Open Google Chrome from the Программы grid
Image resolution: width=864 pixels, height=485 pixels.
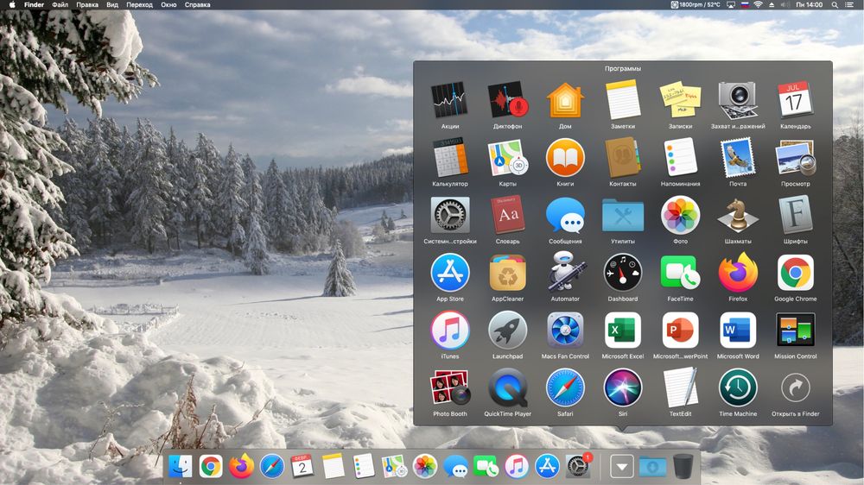point(795,273)
